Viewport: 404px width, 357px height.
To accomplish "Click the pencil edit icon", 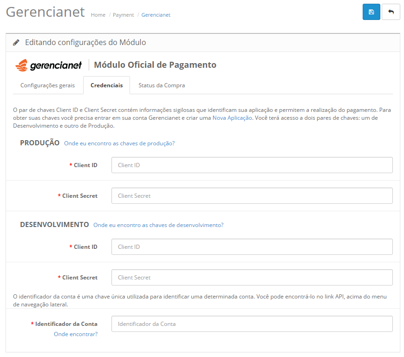I will 16,42.
